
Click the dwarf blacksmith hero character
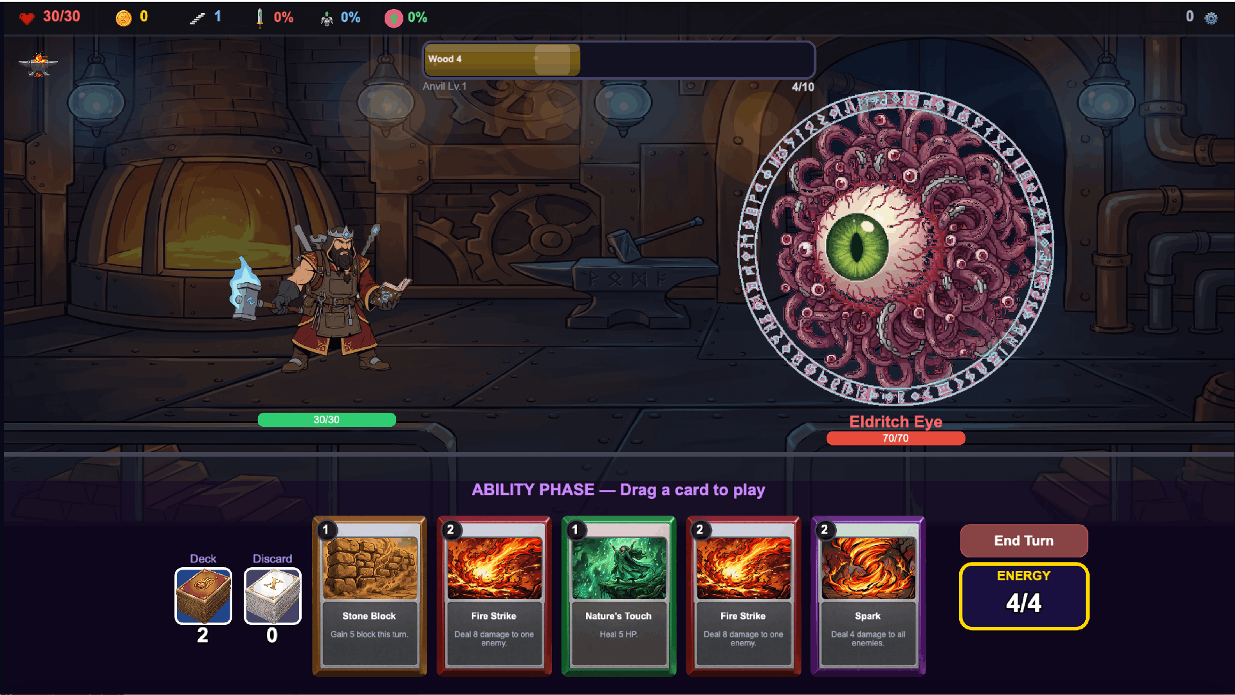322,299
